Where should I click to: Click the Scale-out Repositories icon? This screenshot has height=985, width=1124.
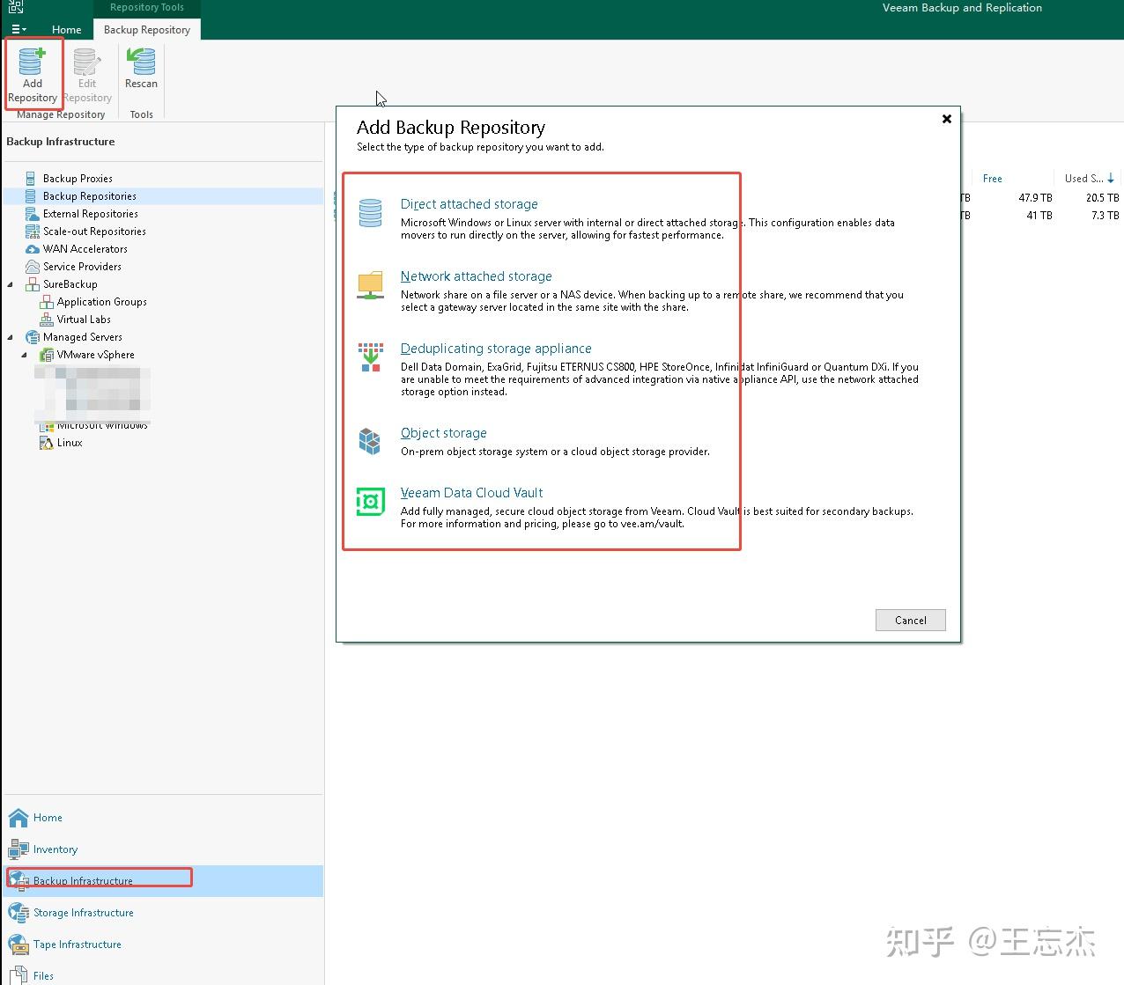click(32, 232)
